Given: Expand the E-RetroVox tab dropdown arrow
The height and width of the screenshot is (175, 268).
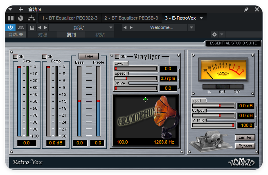Looking at the screenshot, I should tap(201, 18).
